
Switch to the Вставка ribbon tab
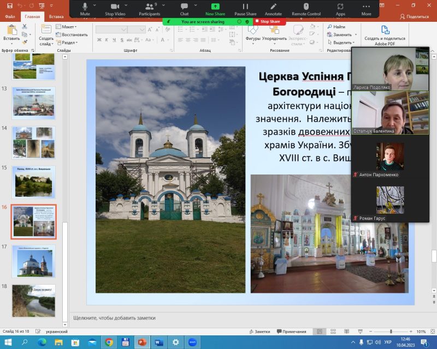[56, 16]
